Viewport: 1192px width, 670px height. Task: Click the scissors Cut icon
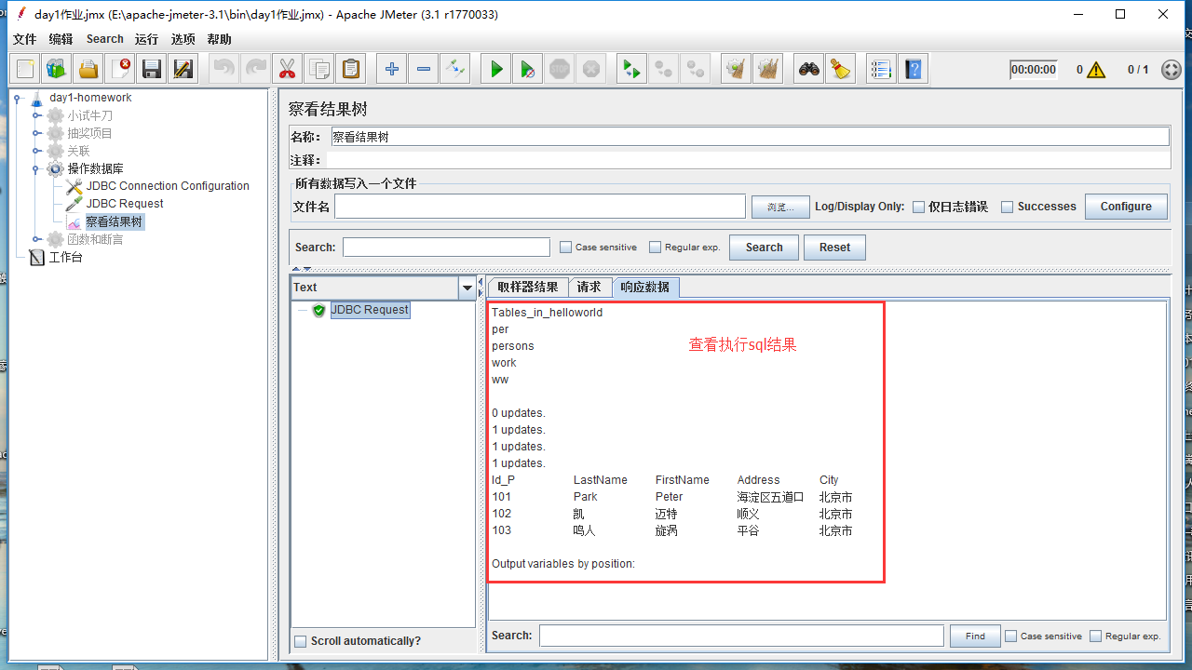click(x=287, y=69)
